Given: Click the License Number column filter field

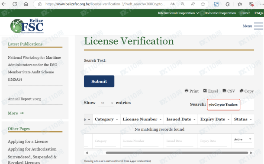Looking at the screenshot, I should coord(140,141).
